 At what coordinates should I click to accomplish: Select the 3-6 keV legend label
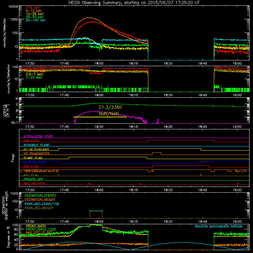[33, 8]
